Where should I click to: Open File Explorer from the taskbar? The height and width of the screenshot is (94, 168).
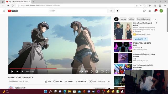[70, 91]
